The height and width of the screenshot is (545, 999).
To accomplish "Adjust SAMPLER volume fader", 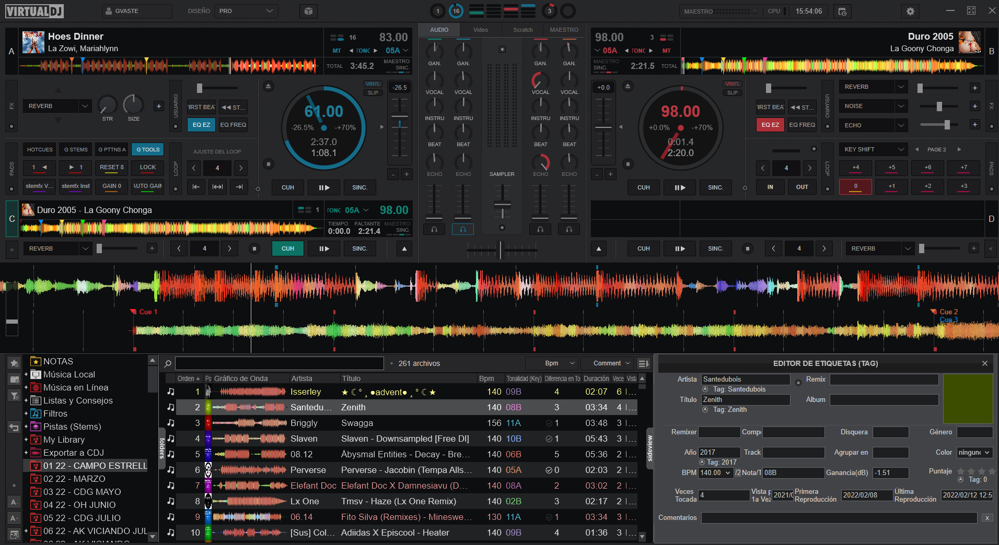I will [x=502, y=204].
